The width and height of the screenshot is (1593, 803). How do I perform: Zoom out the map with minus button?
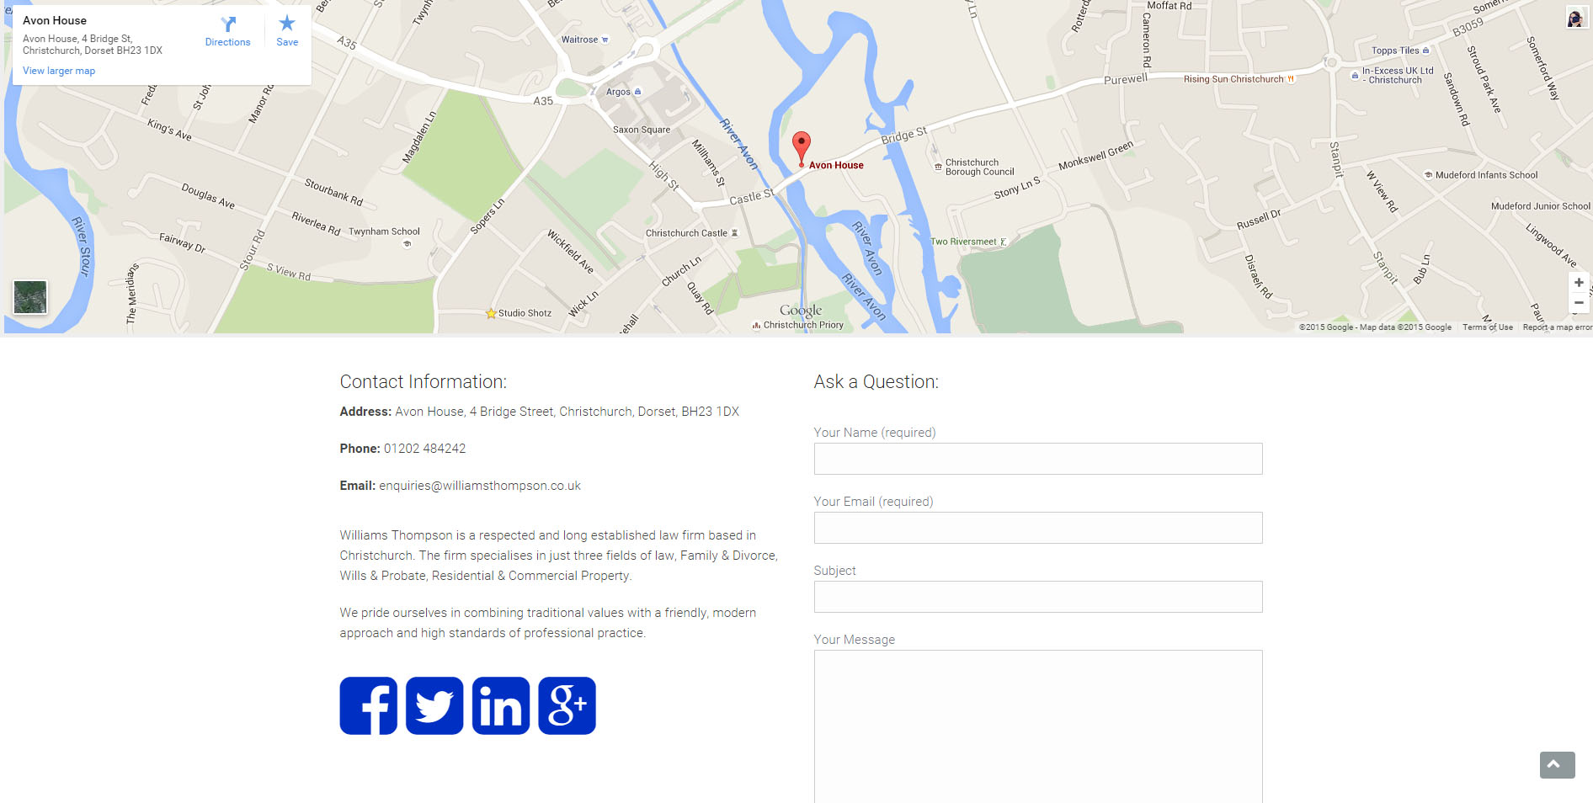coord(1579,303)
